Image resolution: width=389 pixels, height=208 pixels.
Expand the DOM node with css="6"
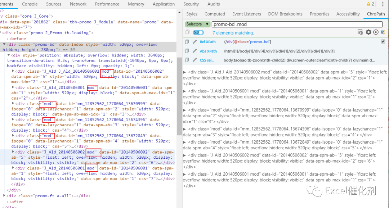tap(13, 152)
